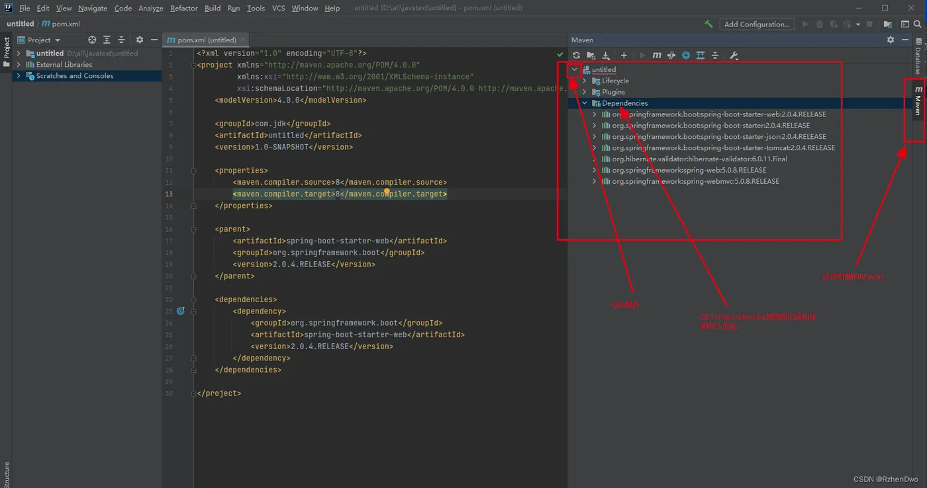Open the Build menu
Viewport: 927px width, 488px height.
click(213, 8)
